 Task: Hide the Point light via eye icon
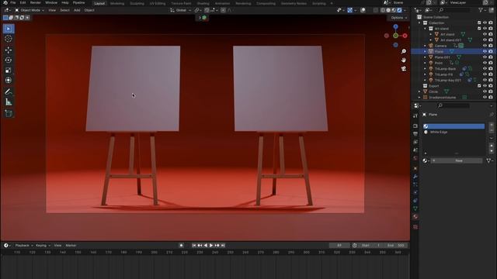[x=485, y=63]
